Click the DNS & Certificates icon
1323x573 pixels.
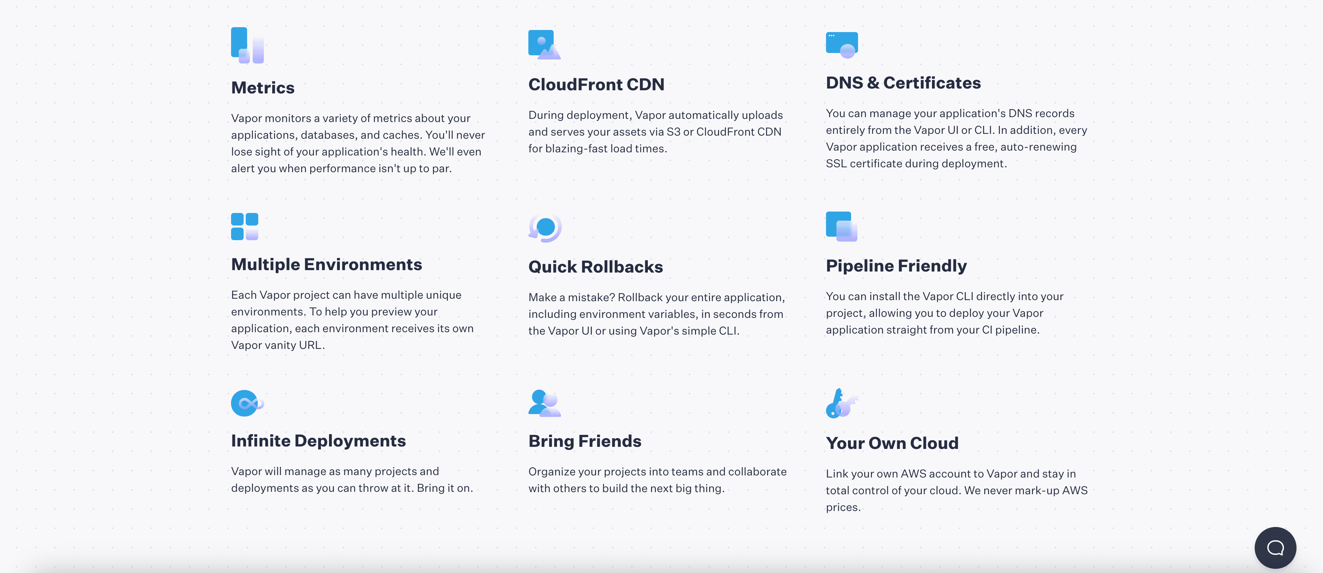click(842, 46)
